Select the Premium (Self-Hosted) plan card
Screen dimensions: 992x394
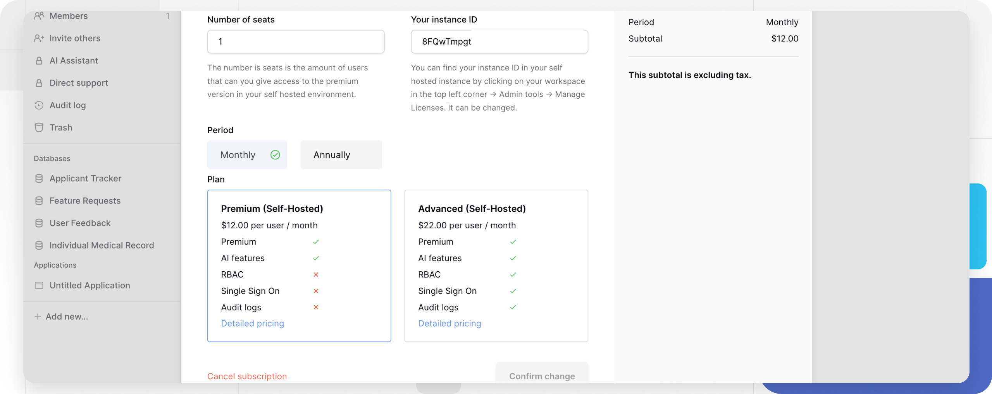pos(299,266)
